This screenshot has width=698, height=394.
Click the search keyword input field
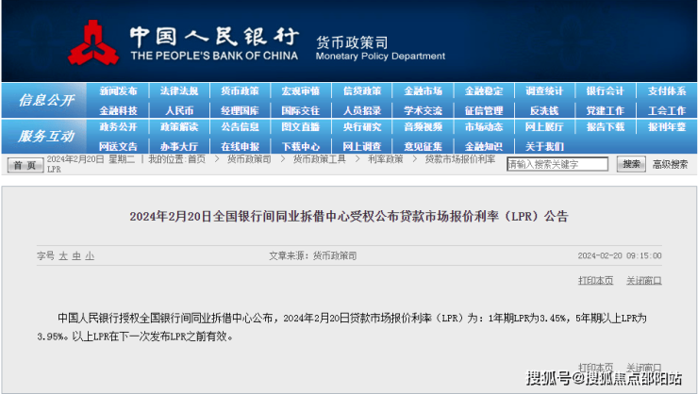click(x=558, y=164)
